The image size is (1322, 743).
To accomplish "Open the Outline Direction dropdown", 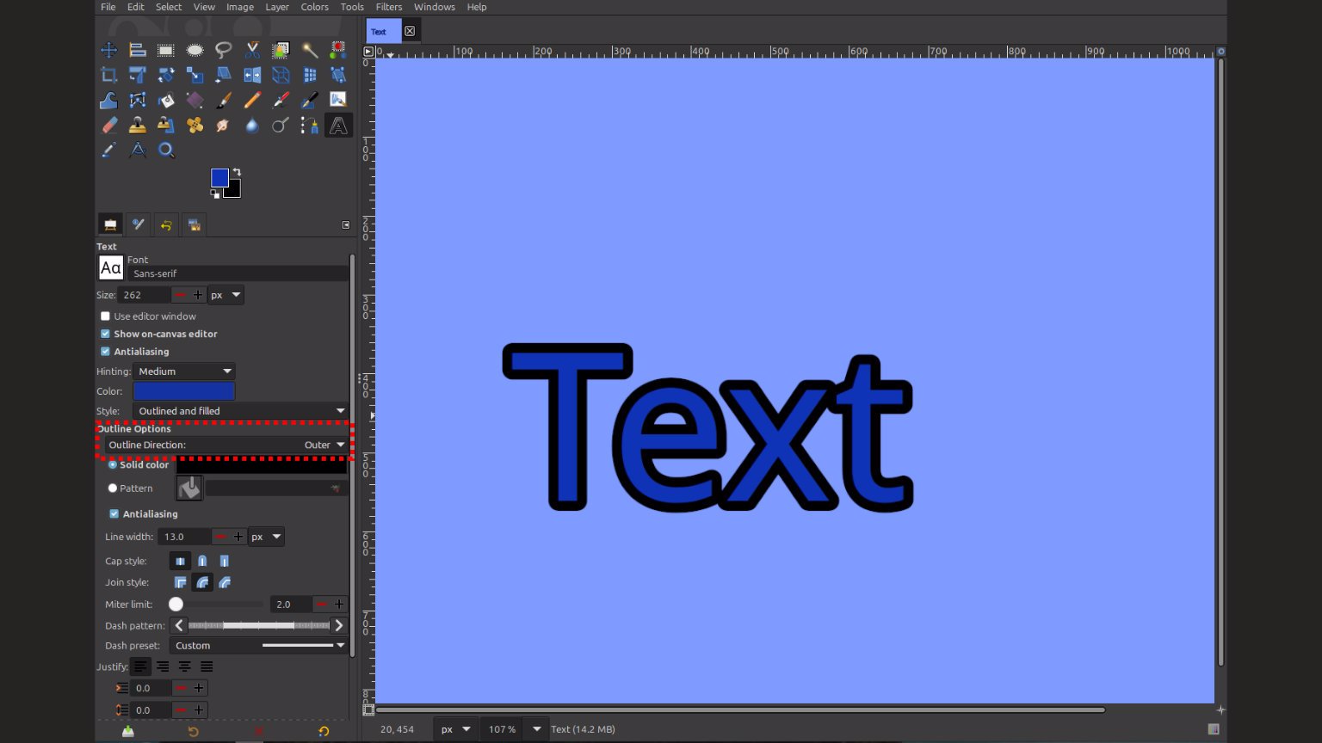I will (x=226, y=445).
